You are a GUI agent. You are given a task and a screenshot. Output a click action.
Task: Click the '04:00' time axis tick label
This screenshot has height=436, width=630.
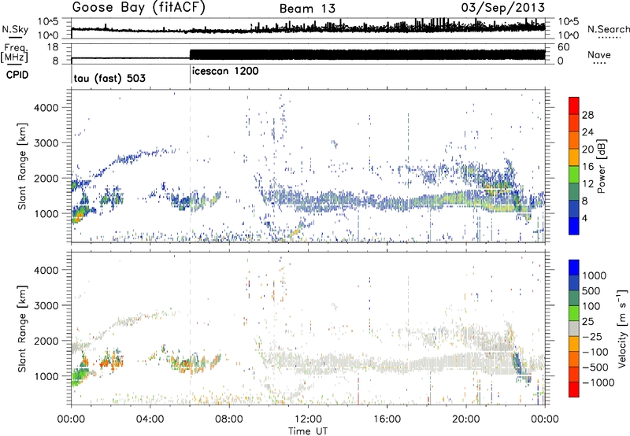[150, 419]
